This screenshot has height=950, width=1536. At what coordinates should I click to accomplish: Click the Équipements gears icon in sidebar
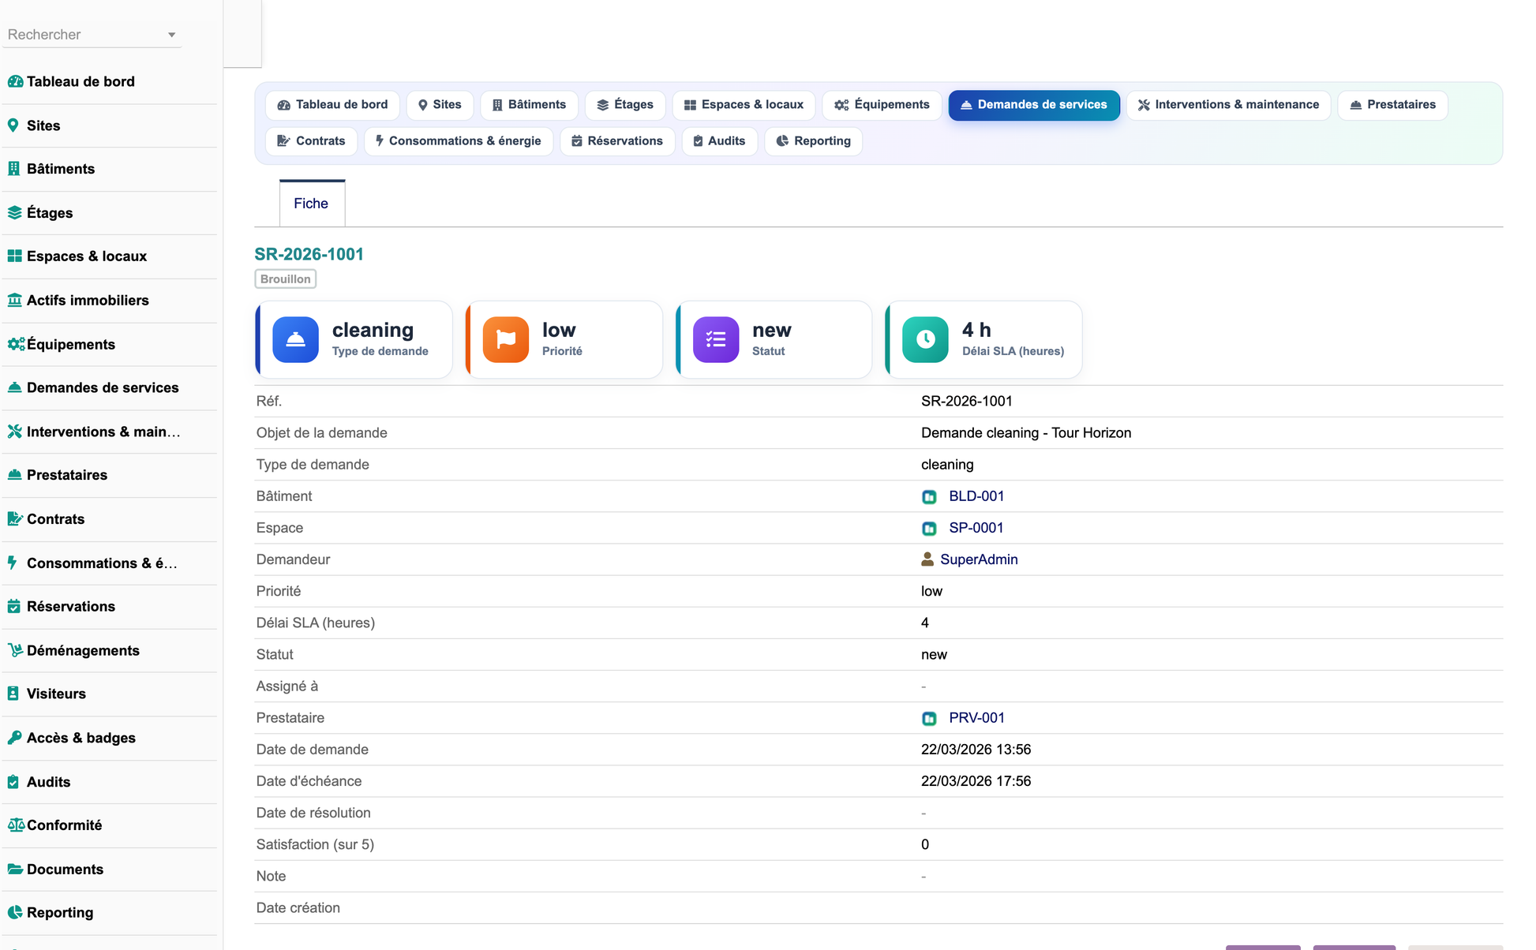[16, 344]
